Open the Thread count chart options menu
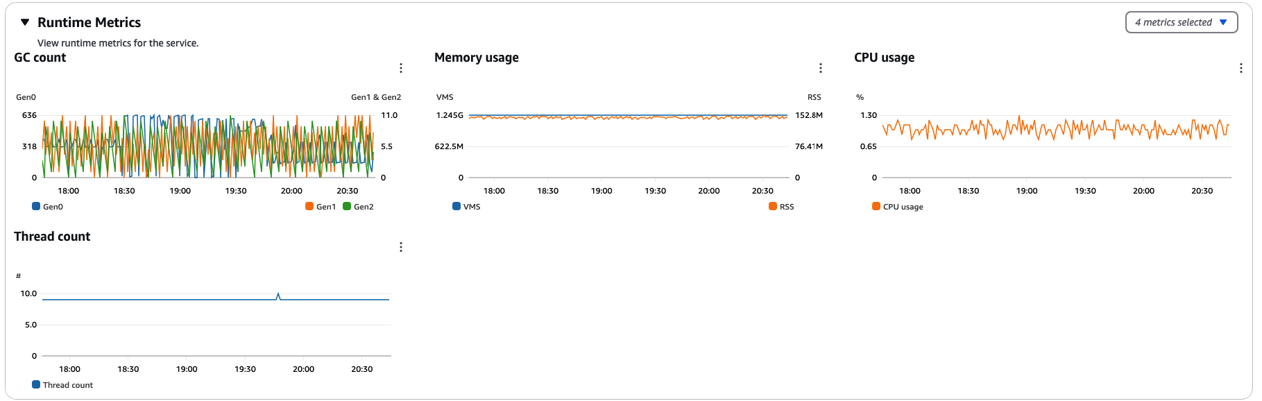The image size is (1262, 401). tap(401, 246)
